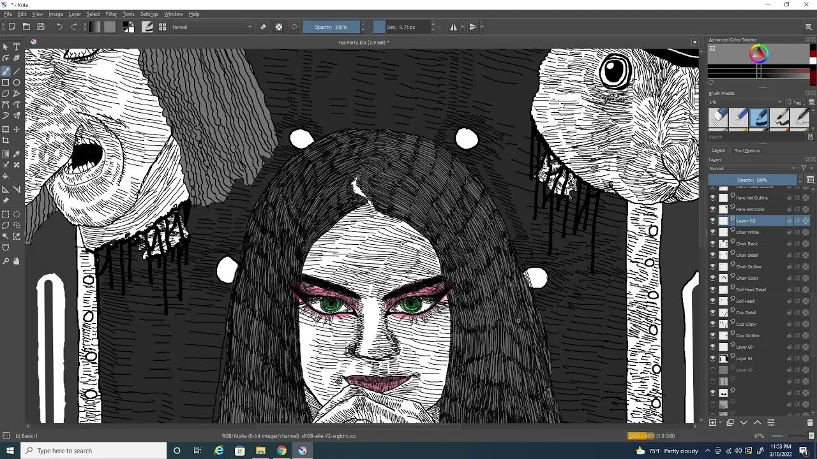Select the blue eraser brush preset thumbnail

point(719,118)
